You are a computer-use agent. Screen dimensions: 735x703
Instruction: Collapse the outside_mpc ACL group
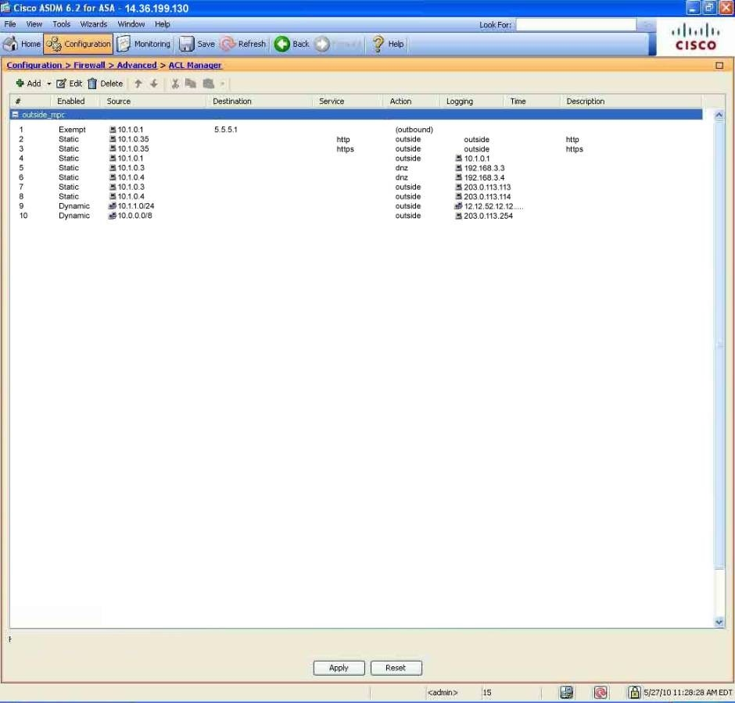15,114
